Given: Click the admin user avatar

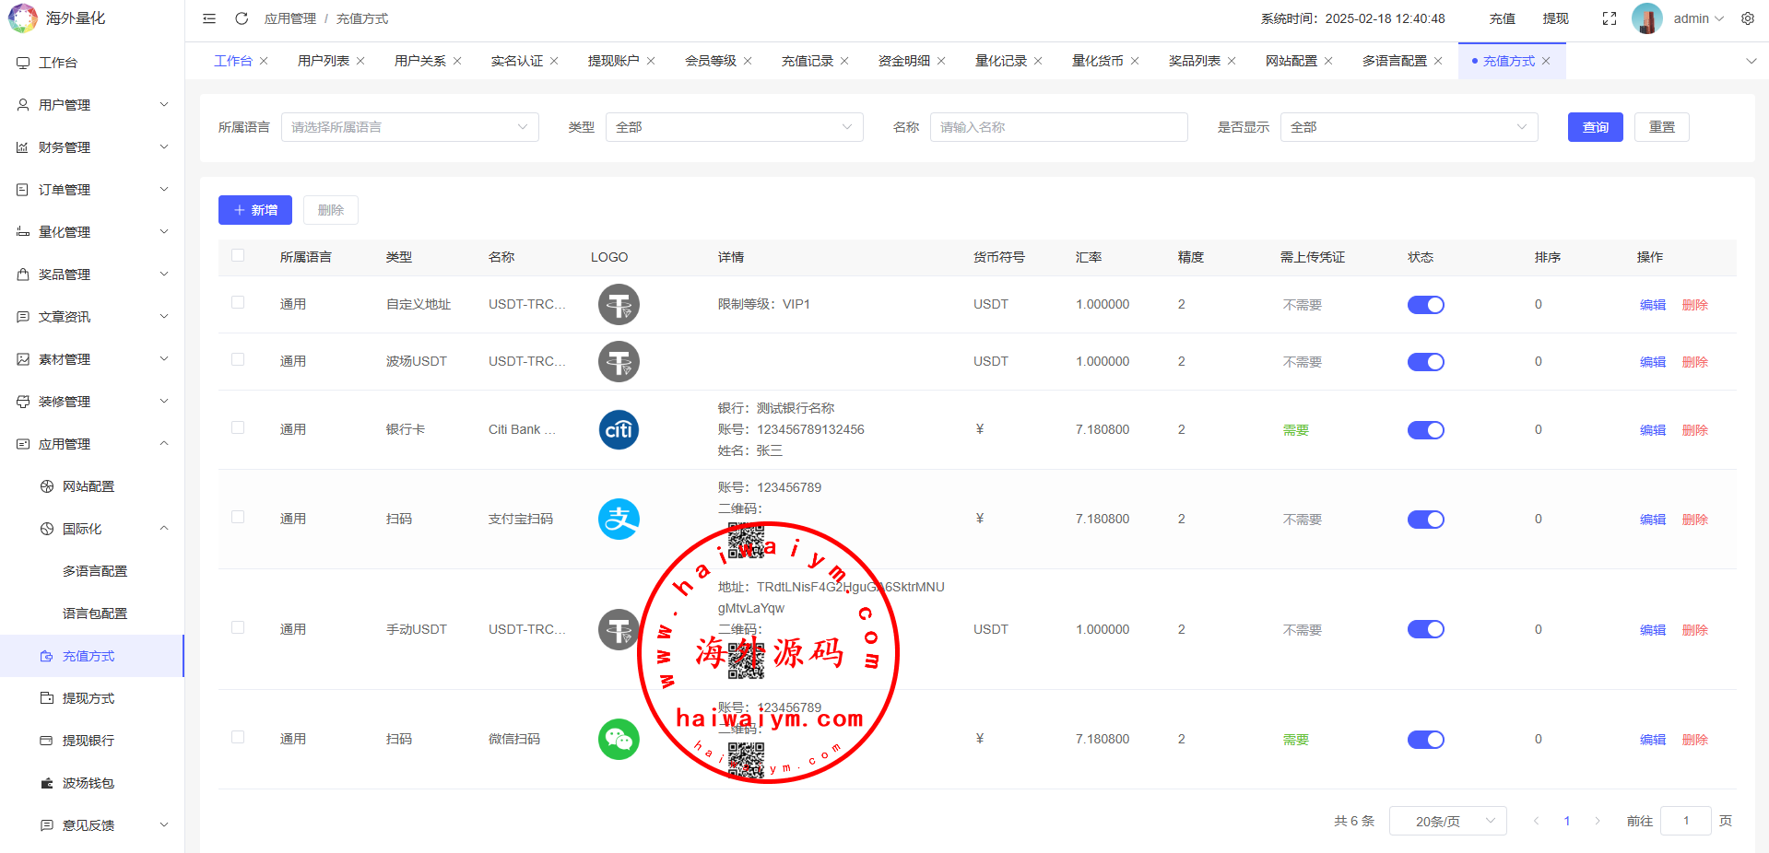Looking at the screenshot, I should click(1647, 18).
